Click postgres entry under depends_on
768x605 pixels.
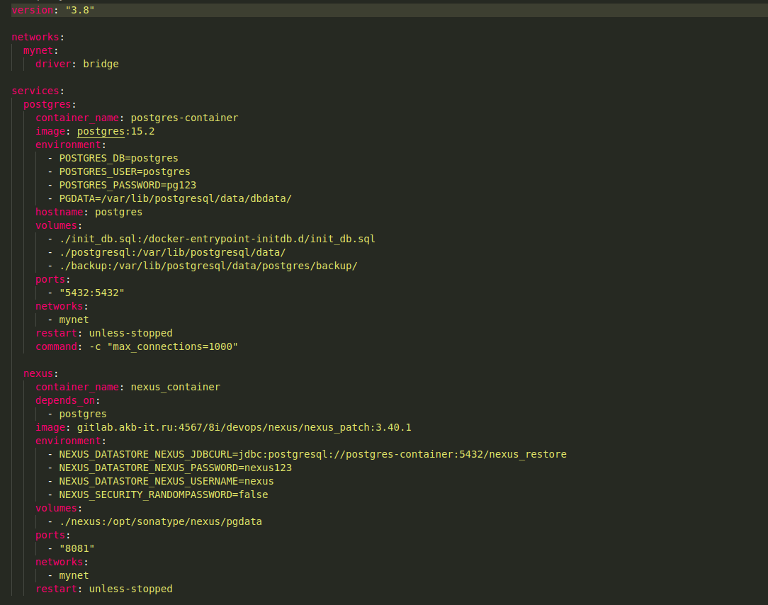pyautogui.click(x=83, y=414)
